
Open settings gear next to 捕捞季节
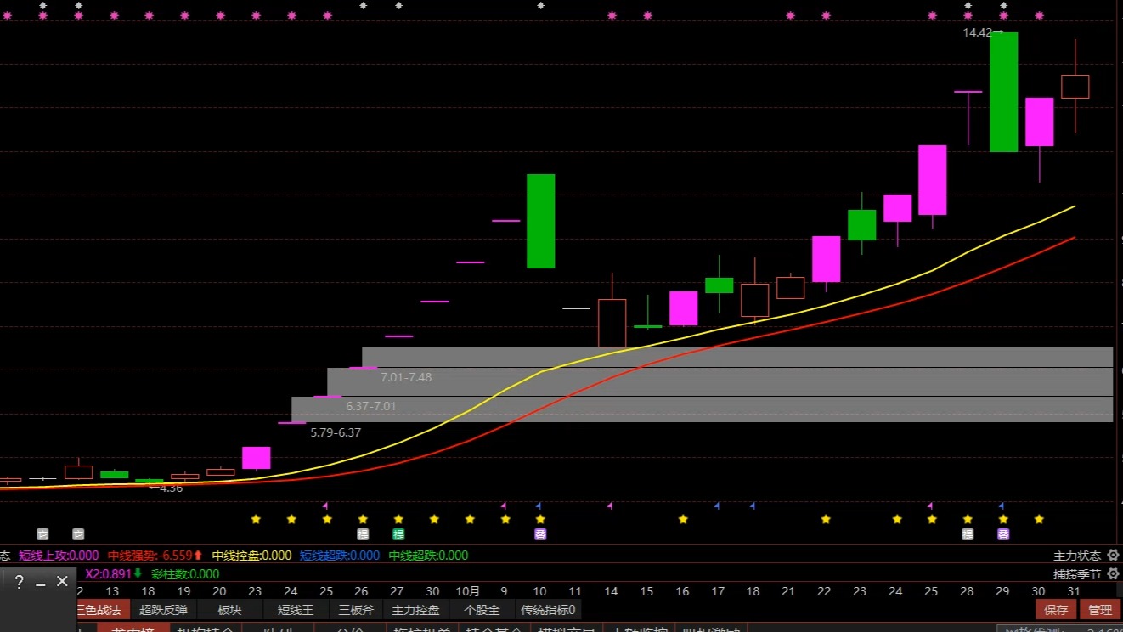(1113, 574)
